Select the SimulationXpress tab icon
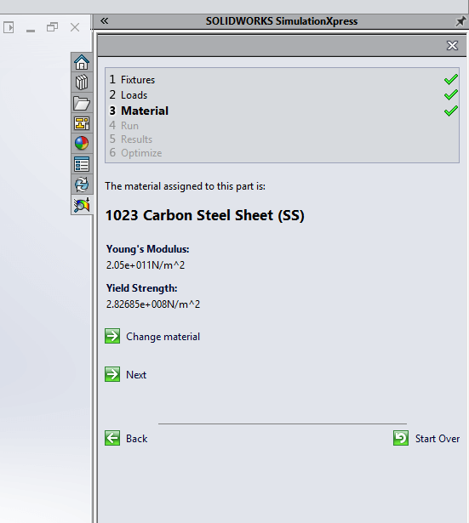469x523 pixels. (x=82, y=205)
